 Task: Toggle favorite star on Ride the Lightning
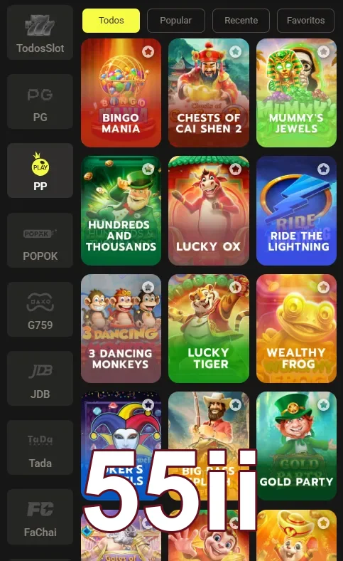[323, 169]
